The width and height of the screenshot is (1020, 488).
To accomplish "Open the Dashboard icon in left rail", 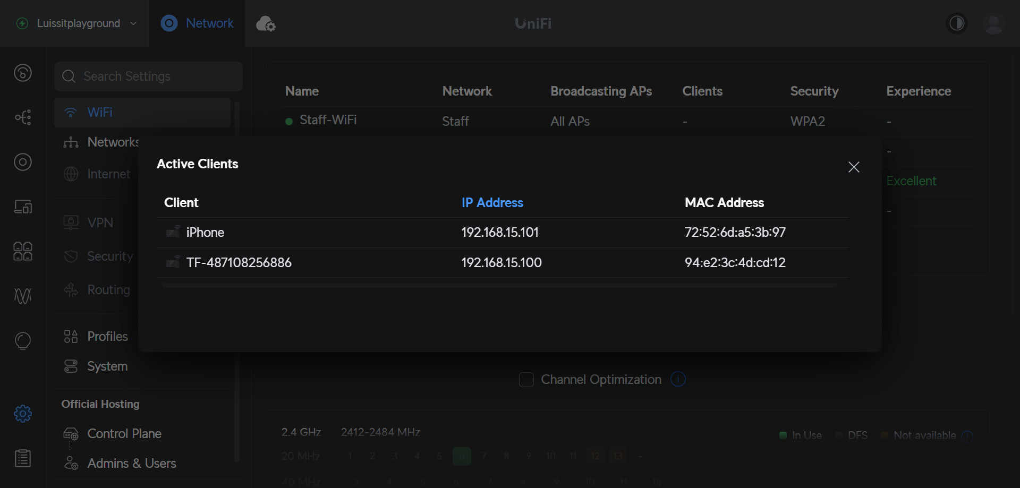I will (x=23, y=73).
